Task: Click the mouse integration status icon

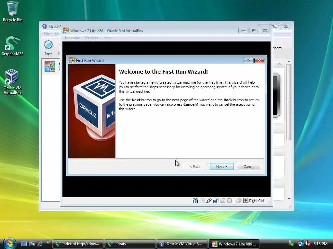Action: 239,200
